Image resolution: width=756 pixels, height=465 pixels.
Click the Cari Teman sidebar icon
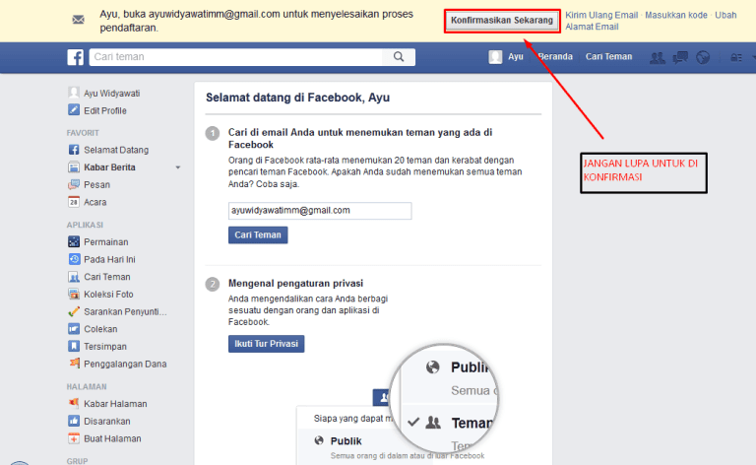point(73,277)
